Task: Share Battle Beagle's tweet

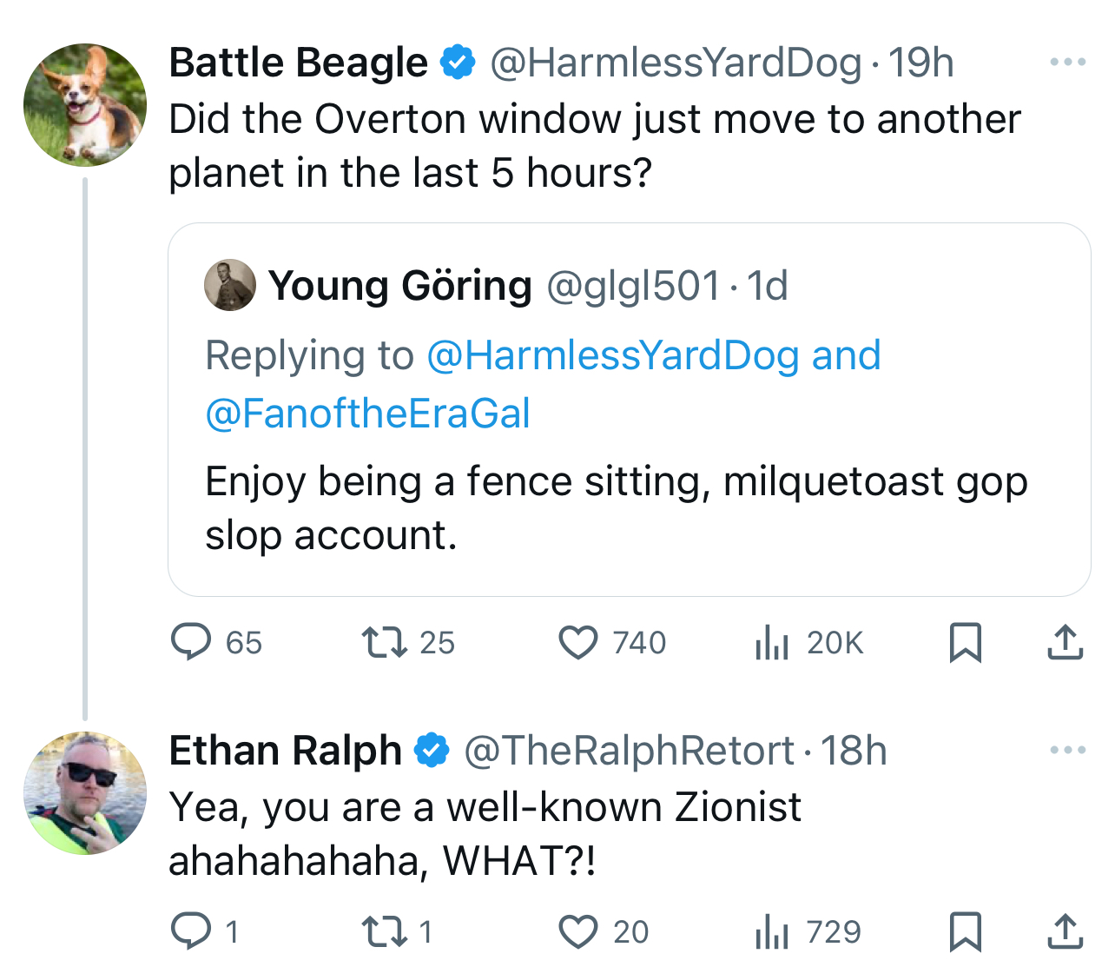Action: (1065, 643)
